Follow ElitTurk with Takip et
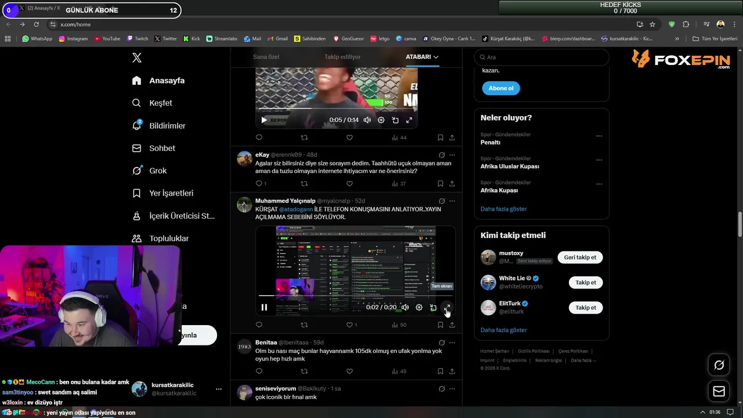The height and width of the screenshot is (418, 743). pyautogui.click(x=586, y=308)
